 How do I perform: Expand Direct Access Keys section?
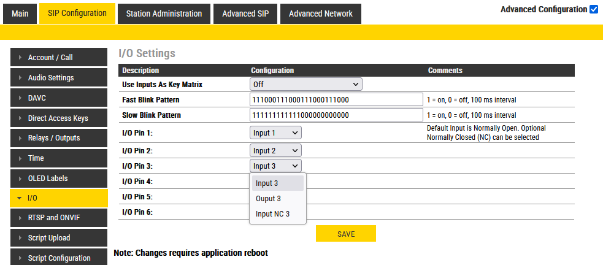[x=59, y=118]
